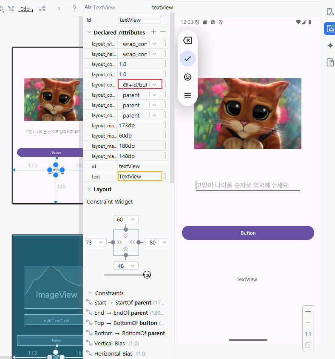Open resource picker for the text attribute

[165, 176]
